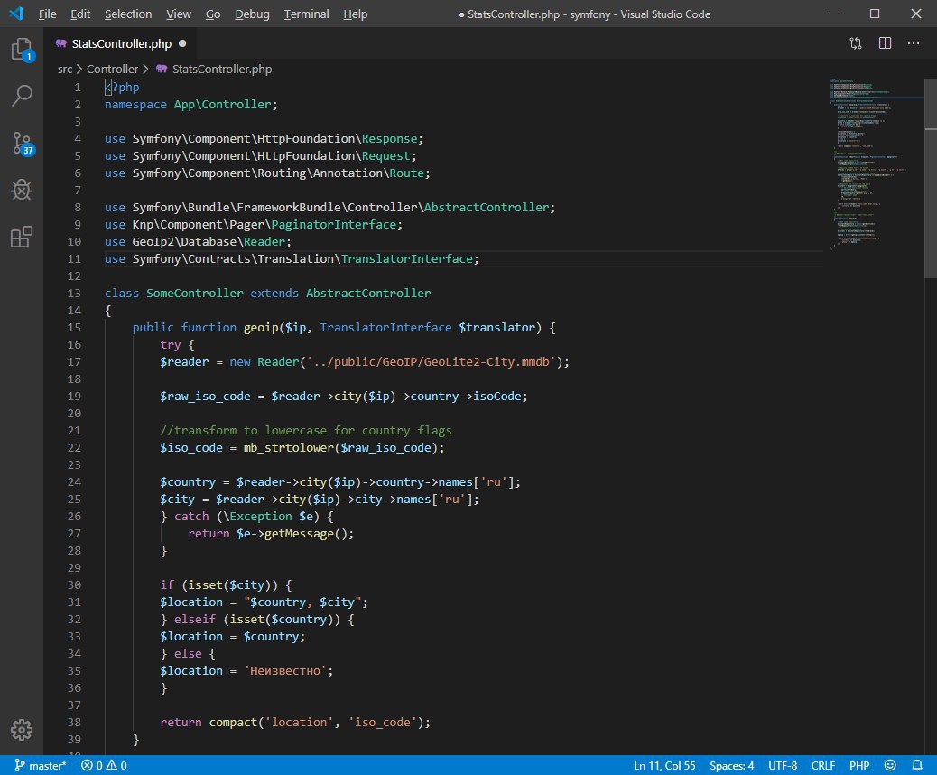Viewport: 937px width, 775px height.
Task: Click the feedback smiley in status bar
Action: (890, 765)
